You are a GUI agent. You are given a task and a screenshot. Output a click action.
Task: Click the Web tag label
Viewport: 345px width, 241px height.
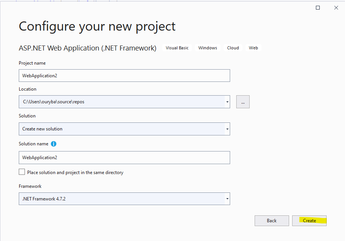(253, 48)
